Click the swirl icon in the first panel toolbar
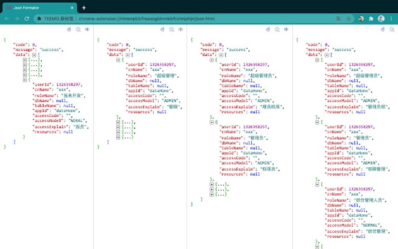 (69, 29)
